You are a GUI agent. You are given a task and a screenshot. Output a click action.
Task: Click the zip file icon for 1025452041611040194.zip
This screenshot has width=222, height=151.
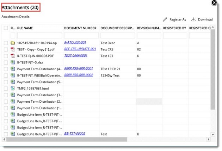coord(13,43)
